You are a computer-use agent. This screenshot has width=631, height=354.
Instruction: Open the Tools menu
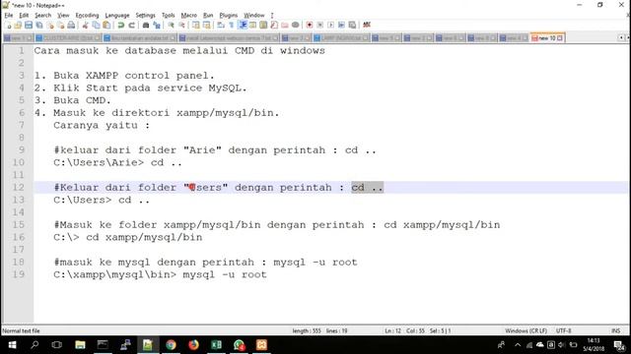pos(169,16)
